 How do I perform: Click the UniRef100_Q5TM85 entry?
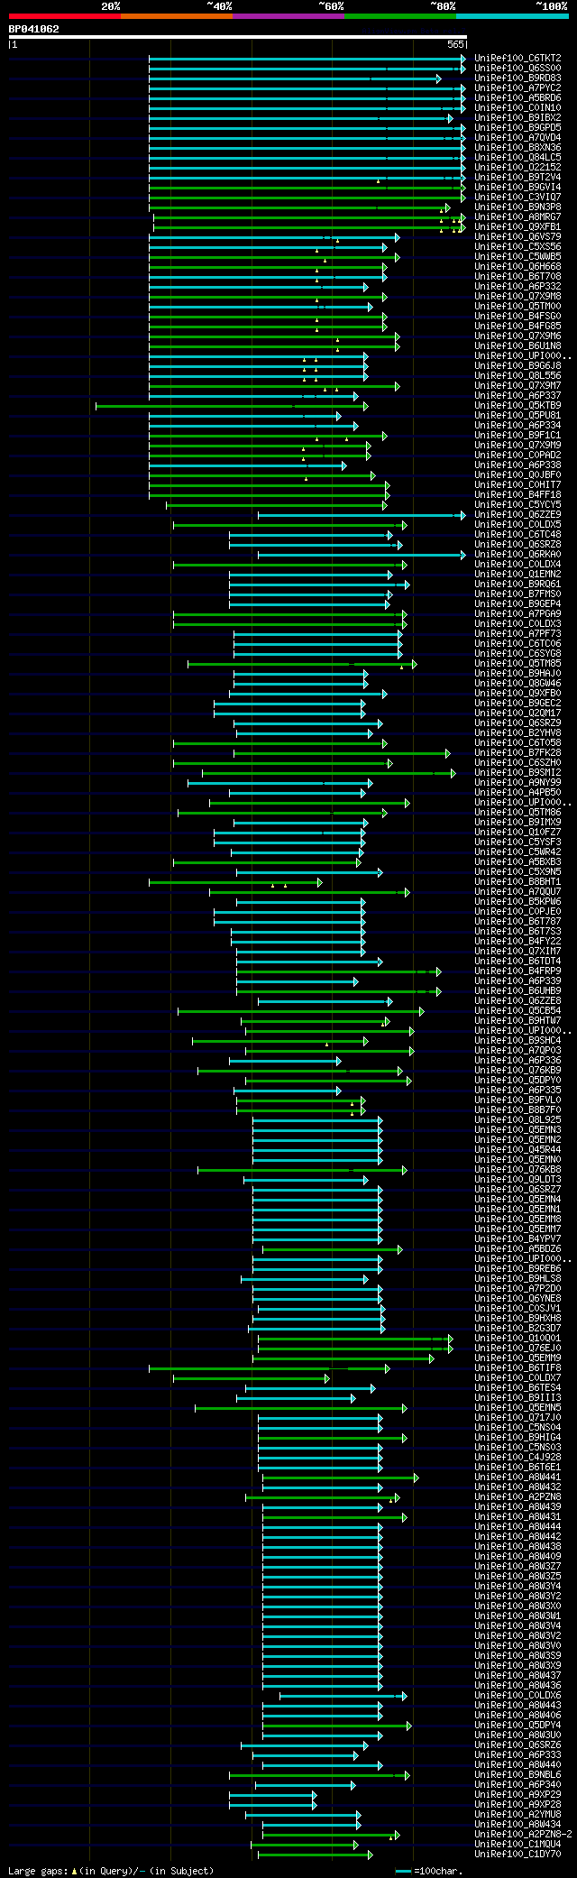coord(517,663)
